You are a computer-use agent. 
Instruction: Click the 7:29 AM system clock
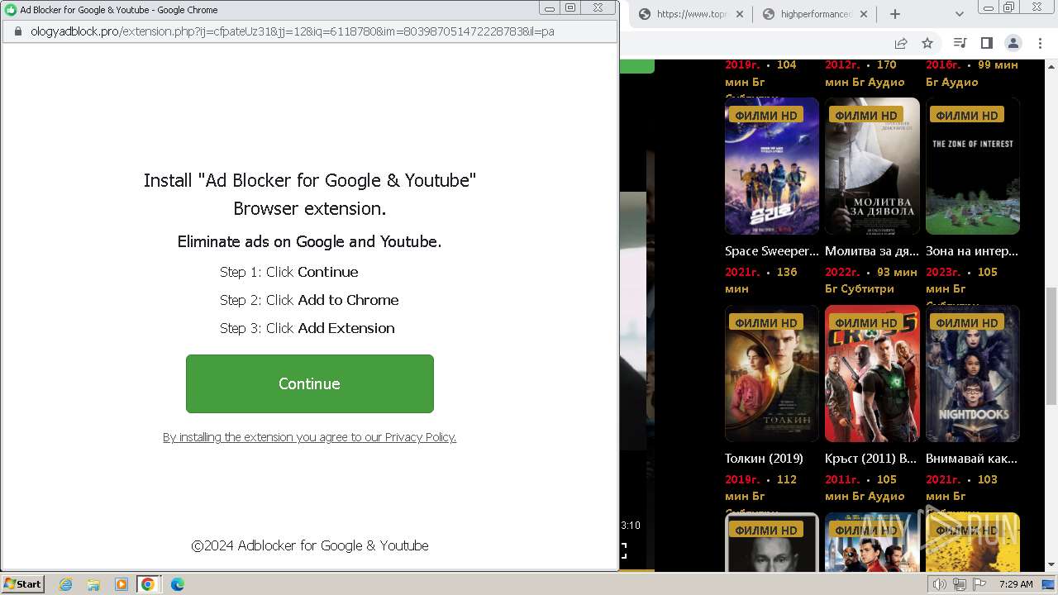pyautogui.click(x=1016, y=584)
